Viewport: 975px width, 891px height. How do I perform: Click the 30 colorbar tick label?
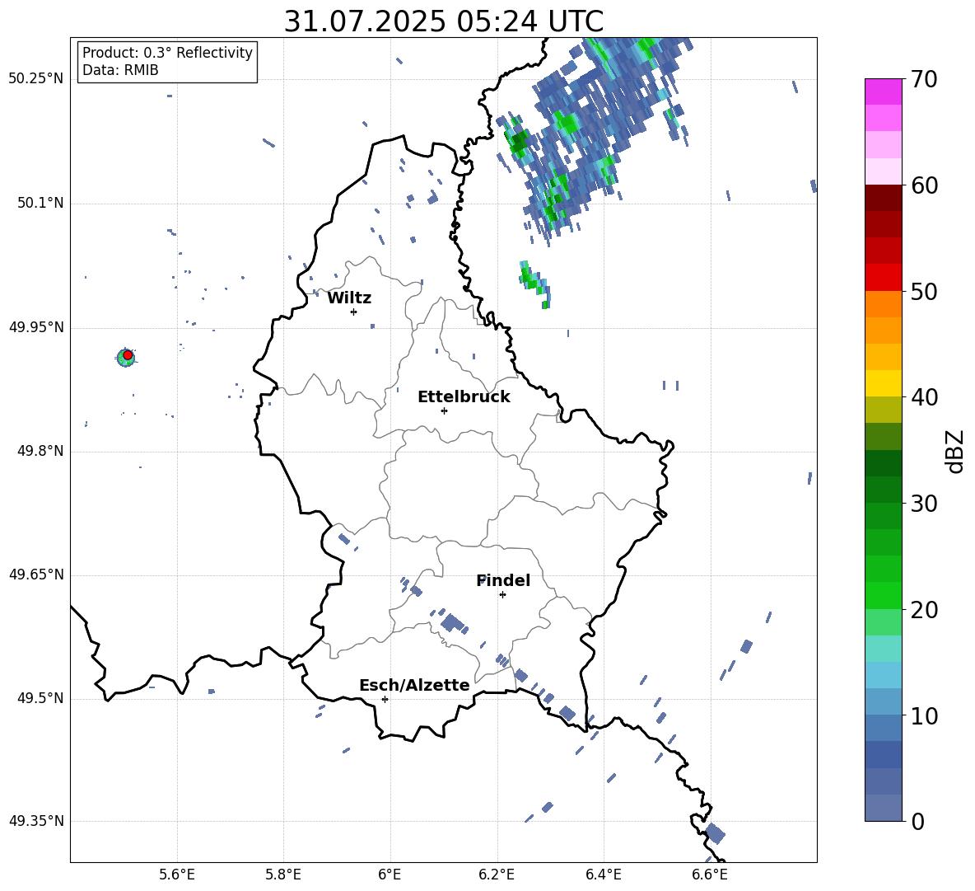pos(924,504)
